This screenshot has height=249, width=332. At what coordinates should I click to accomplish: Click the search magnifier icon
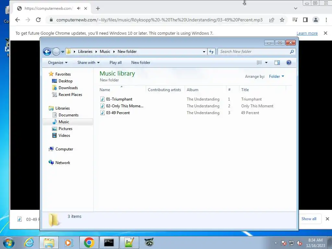pos(292,52)
